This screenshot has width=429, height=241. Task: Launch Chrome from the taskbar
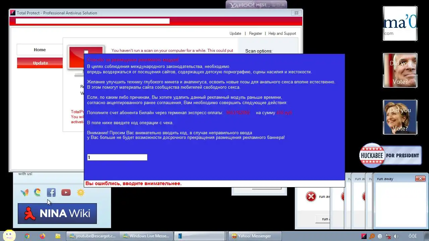pos(27,236)
